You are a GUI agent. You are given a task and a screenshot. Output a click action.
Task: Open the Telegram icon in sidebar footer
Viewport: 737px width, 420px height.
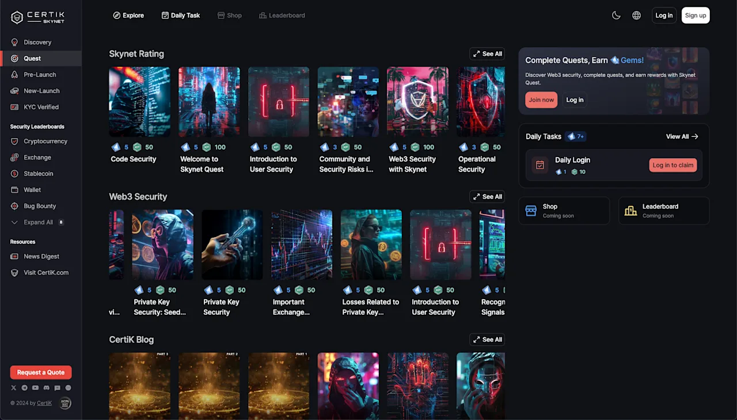pyautogui.click(x=24, y=388)
